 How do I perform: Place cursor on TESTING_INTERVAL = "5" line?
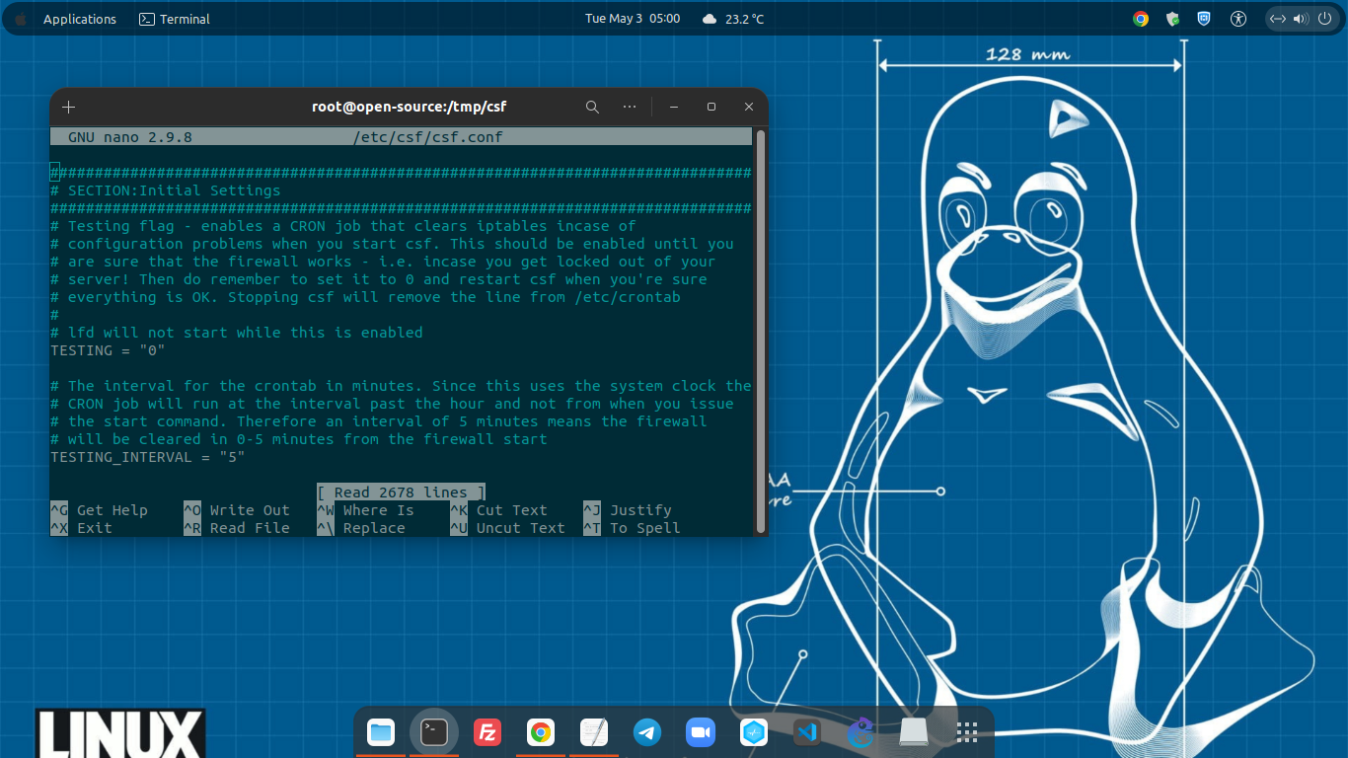click(x=147, y=457)
